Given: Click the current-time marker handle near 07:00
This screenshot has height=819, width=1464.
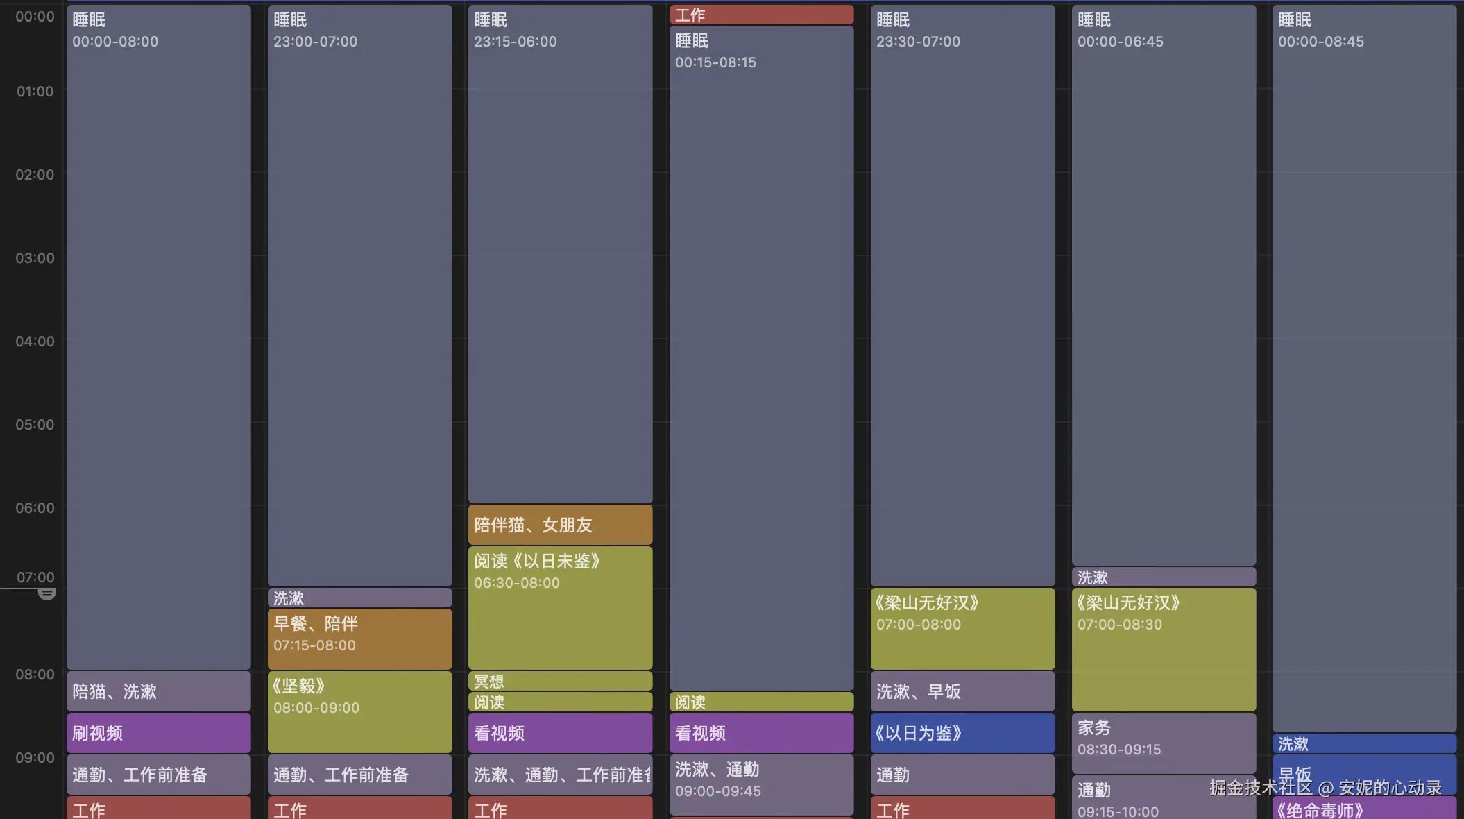Looking at the screenshot, I should click(46, 593).
